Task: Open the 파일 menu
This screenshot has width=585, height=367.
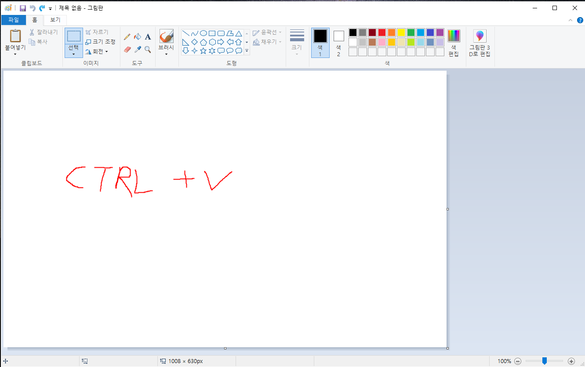Action: click(14, 20)
